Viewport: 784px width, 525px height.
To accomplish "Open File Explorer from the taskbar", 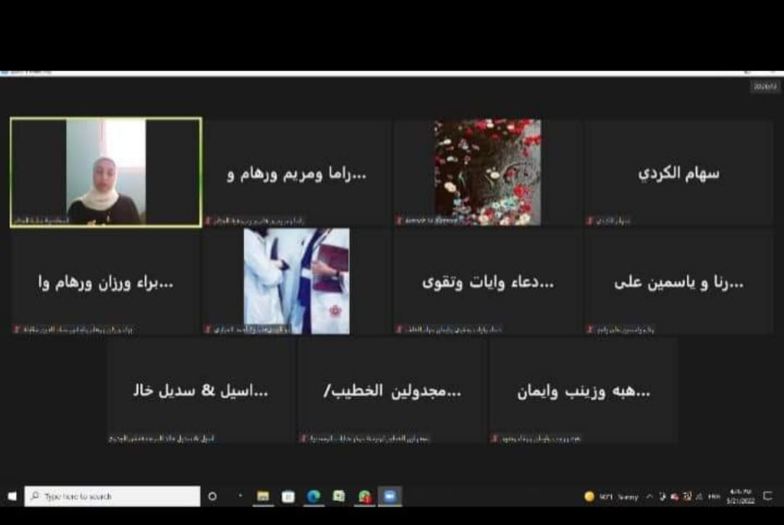I will [x=264, y=497].
